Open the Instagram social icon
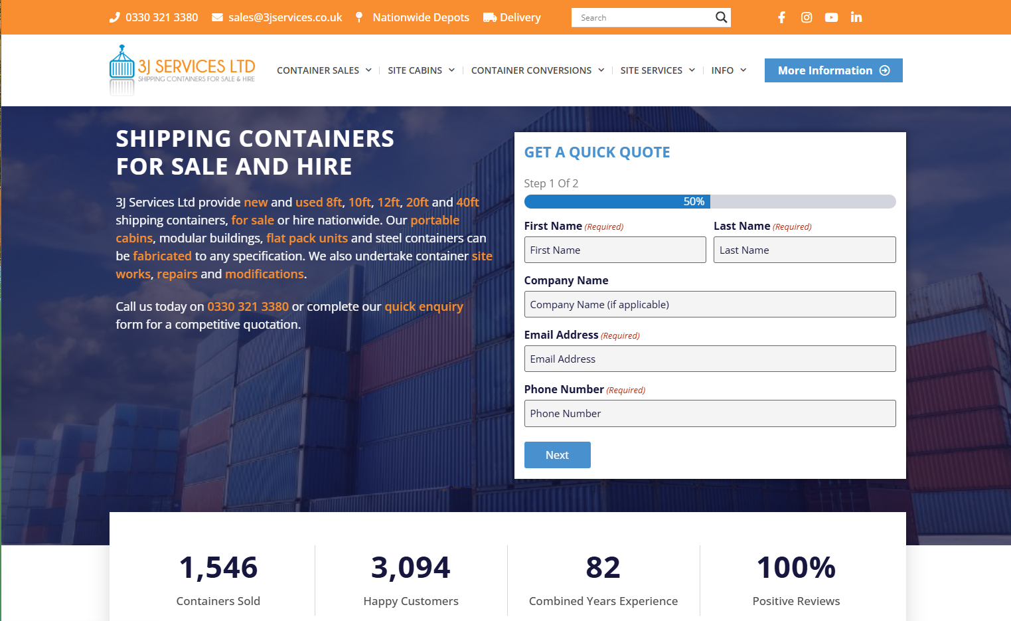Image resolution: width=1011 pixels, height=621 pixels. [x=807, y=17]
